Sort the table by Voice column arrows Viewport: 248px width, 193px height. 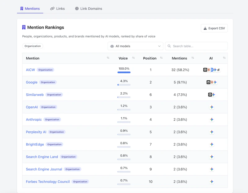point(134,58)
